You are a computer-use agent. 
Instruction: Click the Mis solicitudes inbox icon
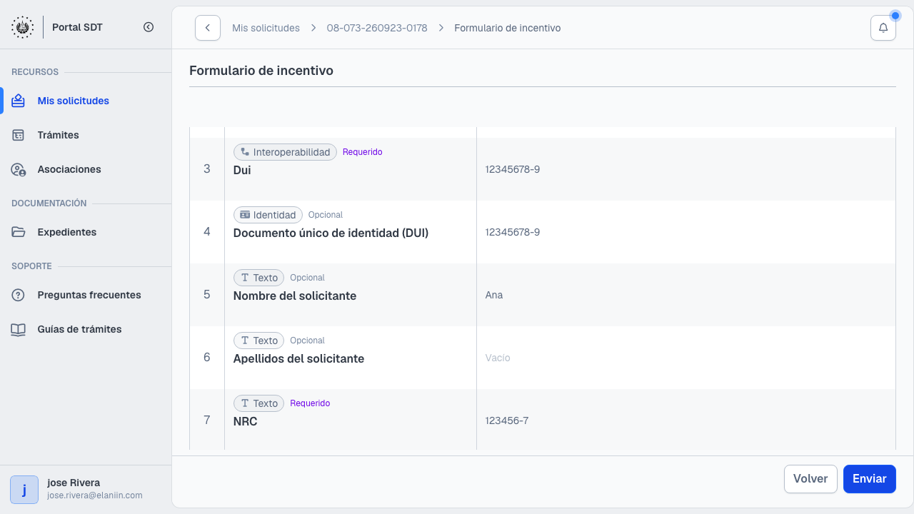point(19,101)
